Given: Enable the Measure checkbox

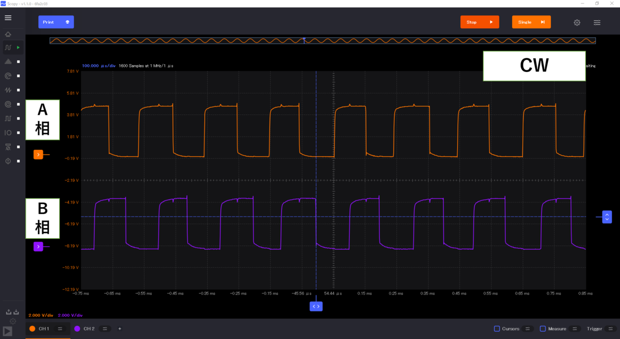Looking at the screenshot, I should point(543,329).
